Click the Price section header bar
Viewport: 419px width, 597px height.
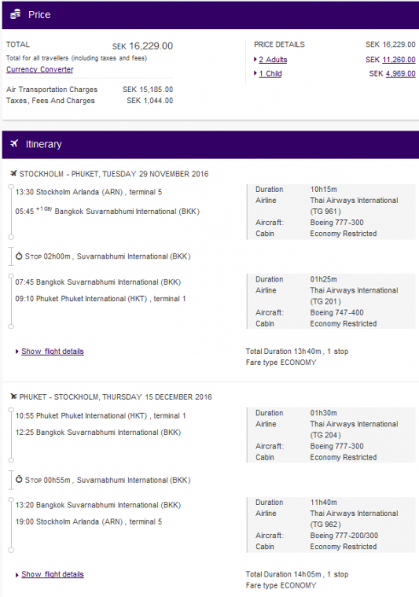pyautogui.click(x=210, y=14)
